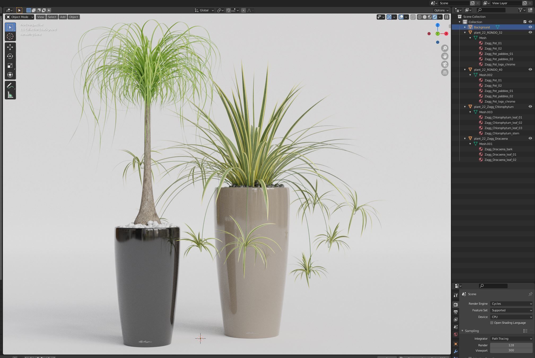Click the Viewport samples field
535x358 pixels.
(511, 350)
